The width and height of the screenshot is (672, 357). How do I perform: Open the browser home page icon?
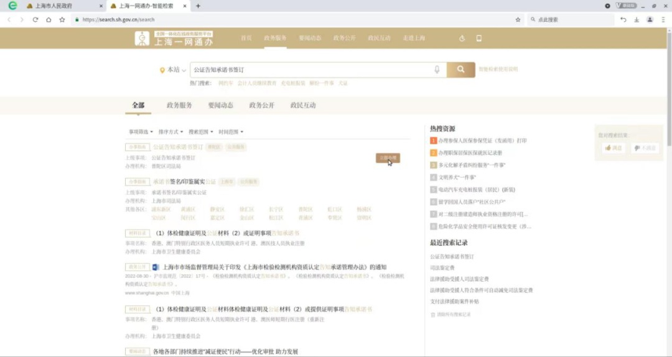click(49, 19)
